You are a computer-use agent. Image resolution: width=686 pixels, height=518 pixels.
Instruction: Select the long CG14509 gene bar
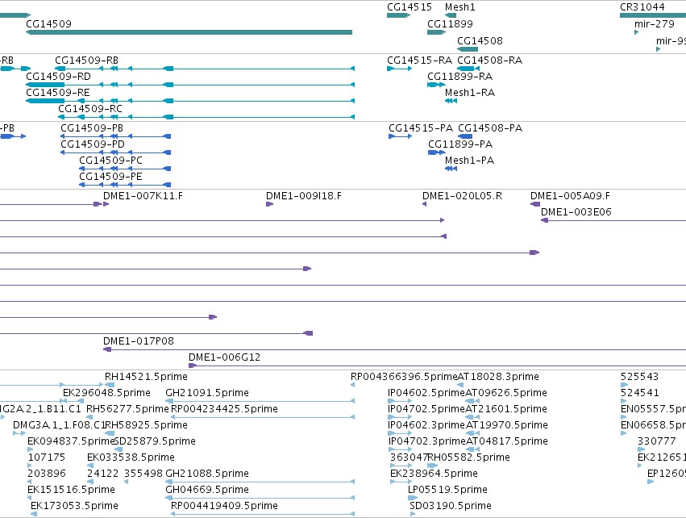point(189,32)
